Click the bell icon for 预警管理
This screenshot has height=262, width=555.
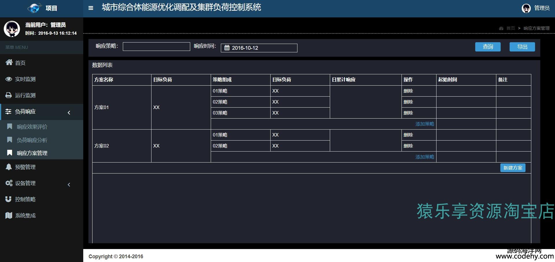(x=9, y=167)
